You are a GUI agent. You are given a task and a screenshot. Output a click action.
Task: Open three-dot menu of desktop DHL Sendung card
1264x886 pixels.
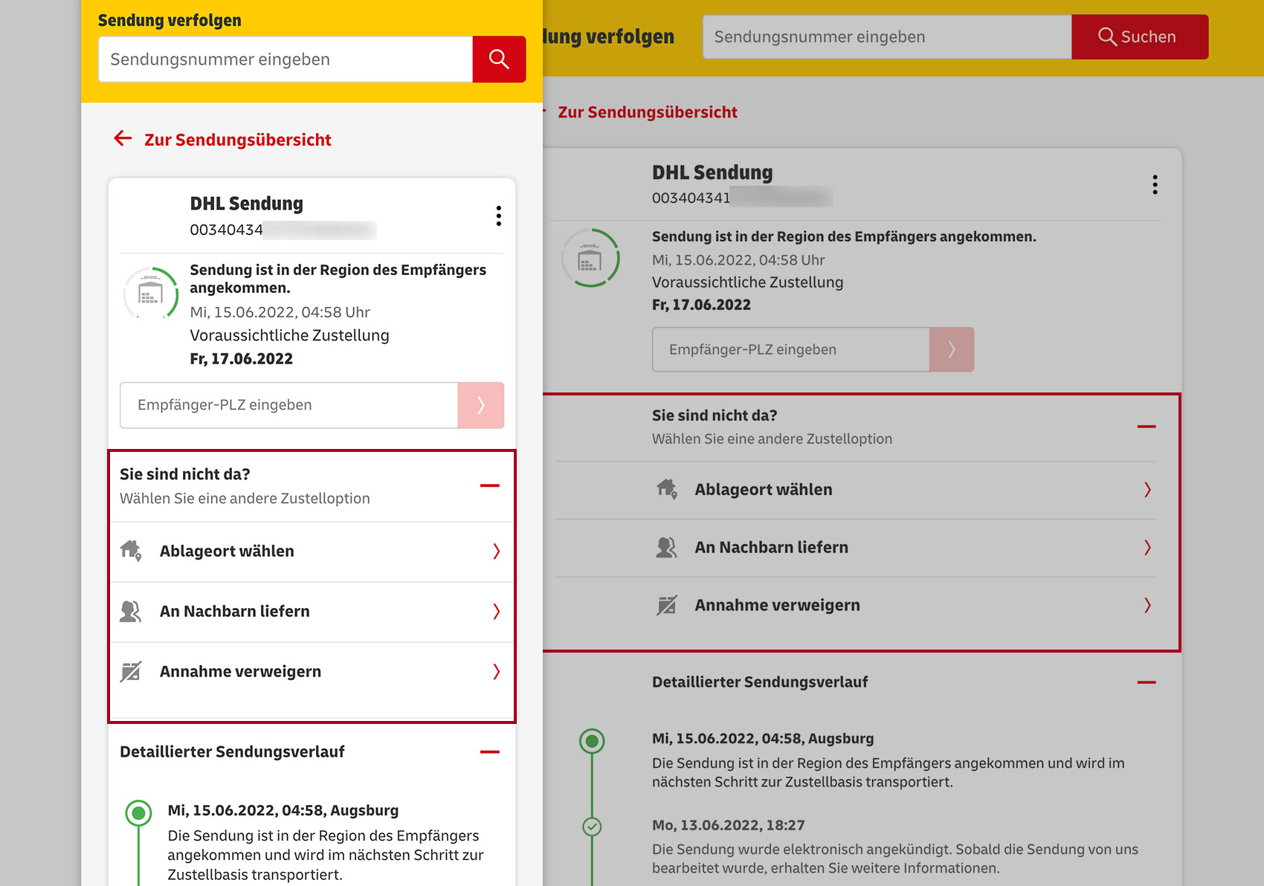(x=1155, y=184)
